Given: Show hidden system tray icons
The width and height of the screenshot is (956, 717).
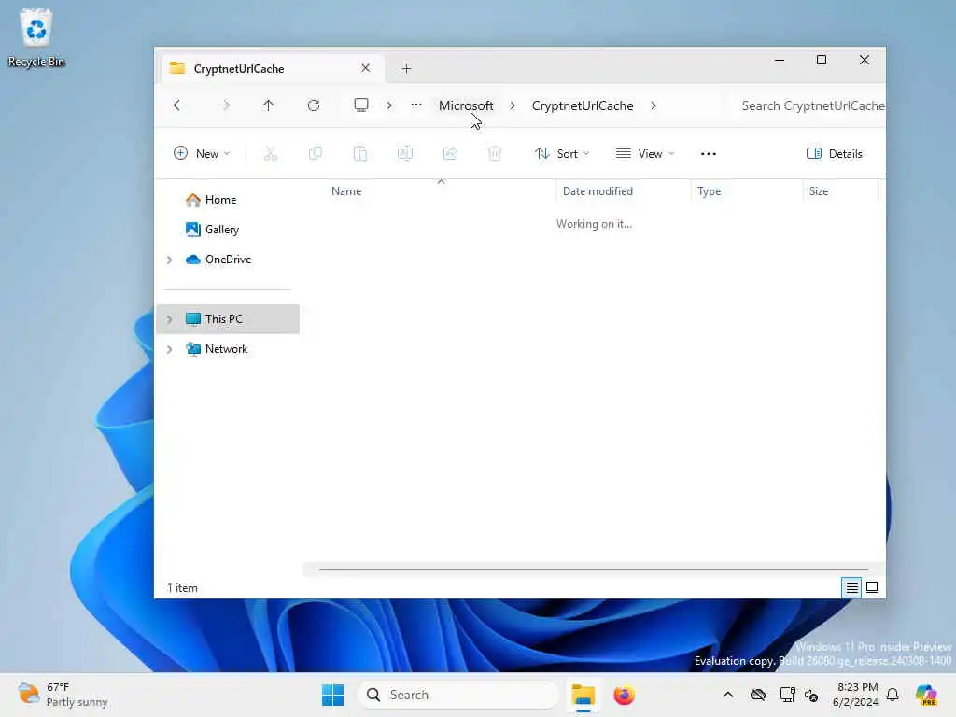Looking at the screenshot, I should tap(728, 695).
